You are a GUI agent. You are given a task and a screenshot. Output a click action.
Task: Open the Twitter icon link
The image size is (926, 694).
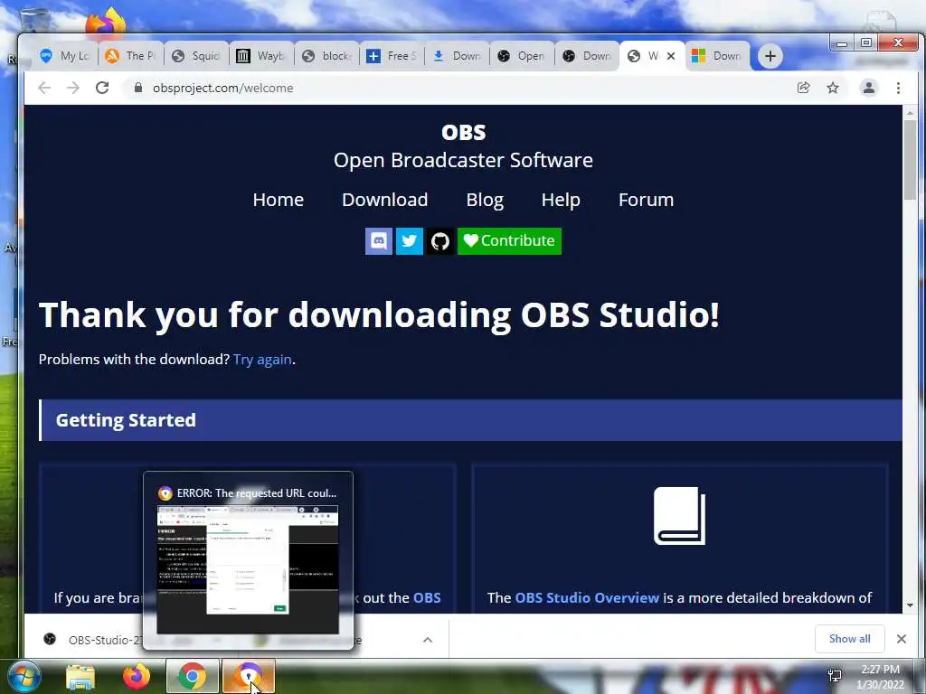coord(410,241)
